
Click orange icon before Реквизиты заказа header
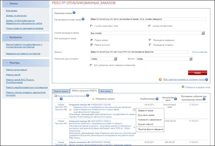93,99
